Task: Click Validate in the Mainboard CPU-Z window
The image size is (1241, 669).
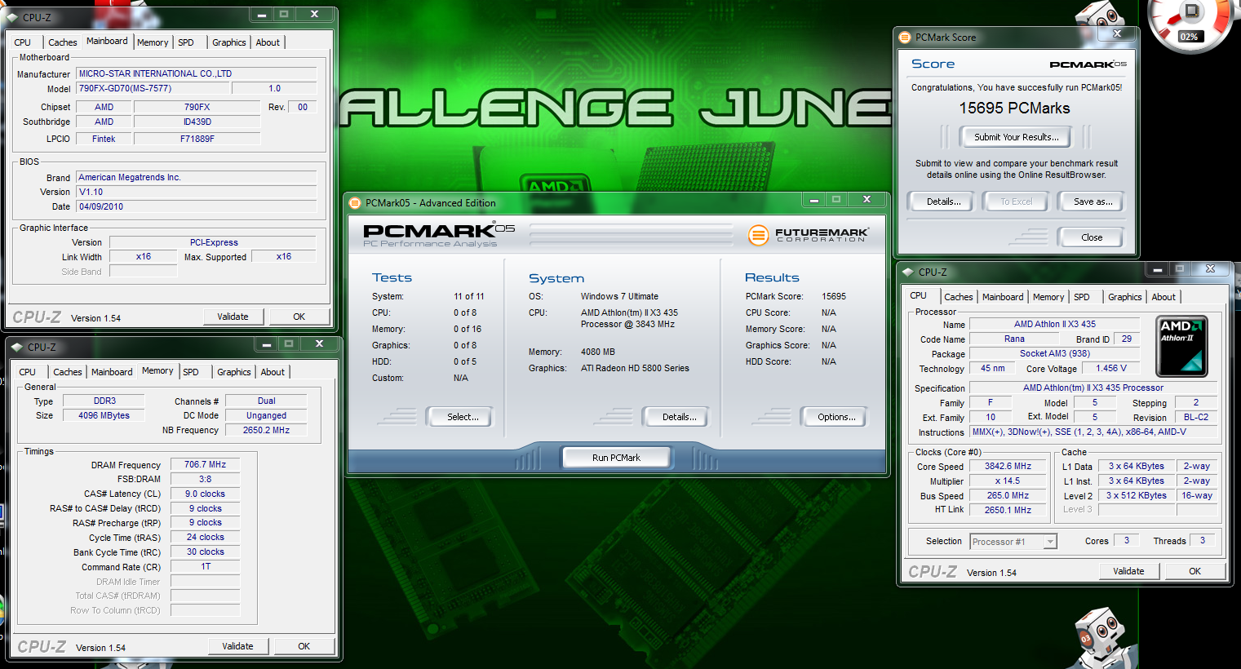Action: point(233,317)
